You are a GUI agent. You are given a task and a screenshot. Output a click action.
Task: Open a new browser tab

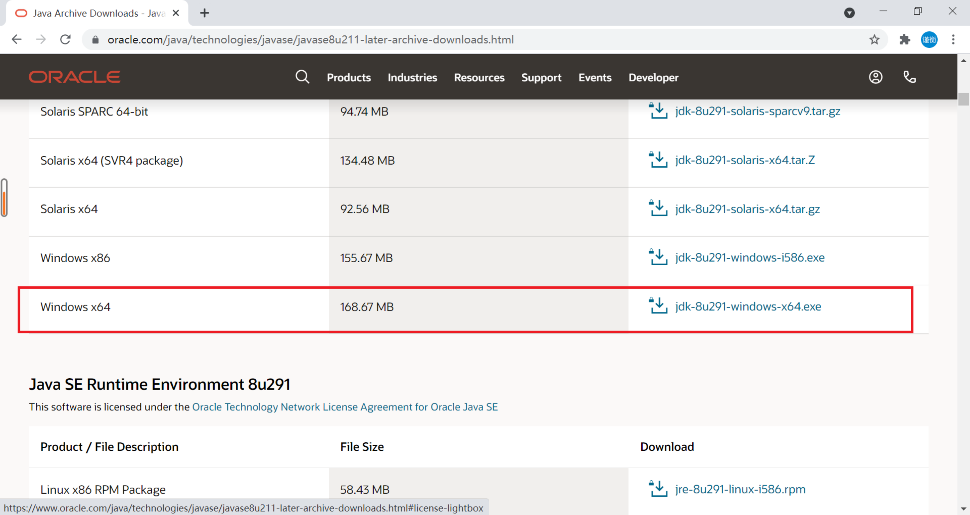(204, 13)
